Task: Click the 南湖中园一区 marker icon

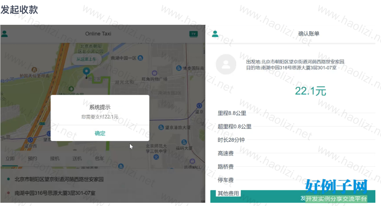Action: coord(141,58)
